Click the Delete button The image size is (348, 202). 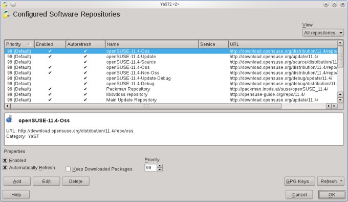point(76,182)
